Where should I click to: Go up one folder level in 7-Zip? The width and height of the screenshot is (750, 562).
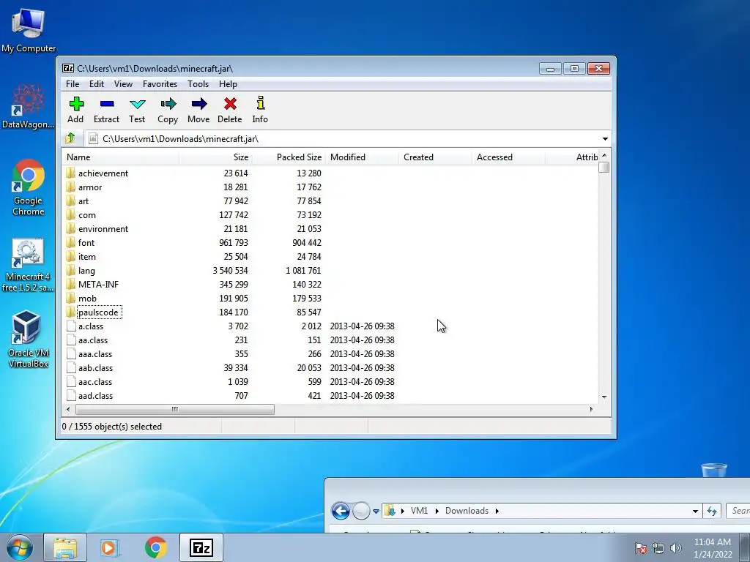pyautogui.click(x=70, y=138)
